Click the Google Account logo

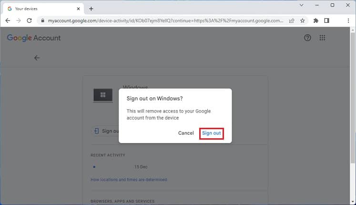[34, 38]
